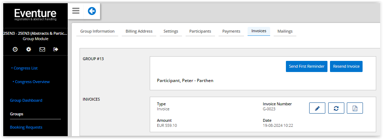Edit invoice G-0023 with pencil icon
Screen dimensions: 383x139
pos(317,108)
